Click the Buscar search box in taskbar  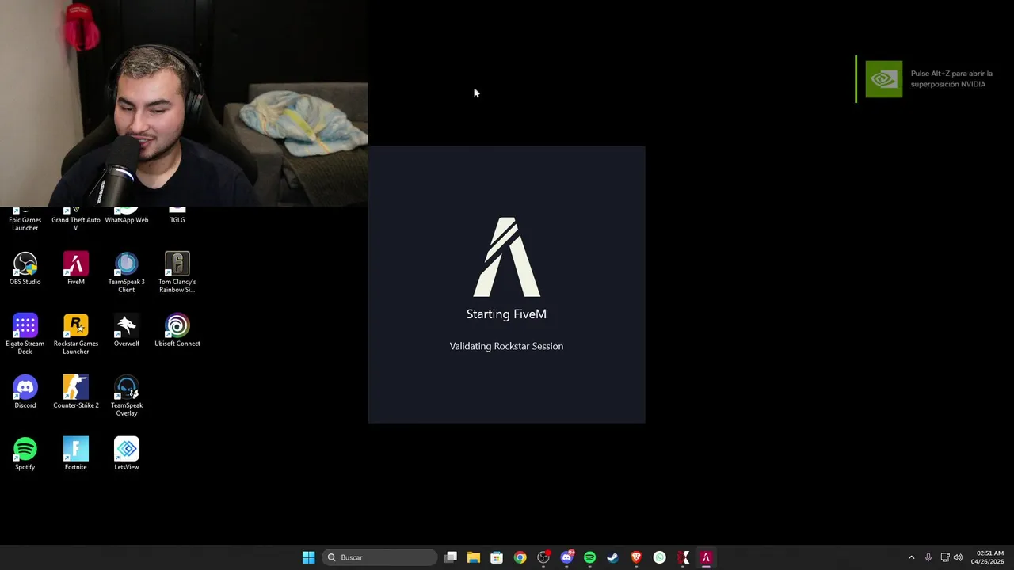379,557
